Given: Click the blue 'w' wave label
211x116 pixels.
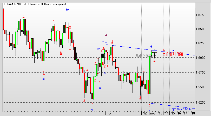Looking at the screenshot, I should pyautogui.click(x=98, y=48).
